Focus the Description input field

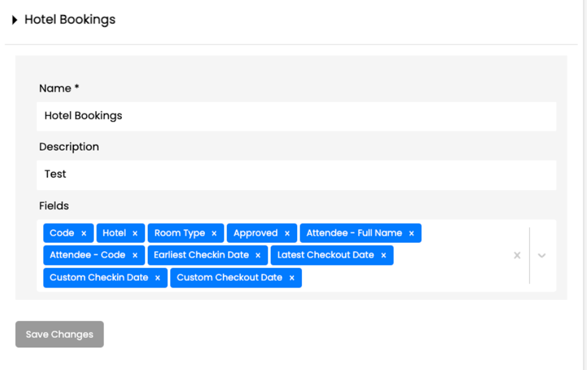pos(296,174)
